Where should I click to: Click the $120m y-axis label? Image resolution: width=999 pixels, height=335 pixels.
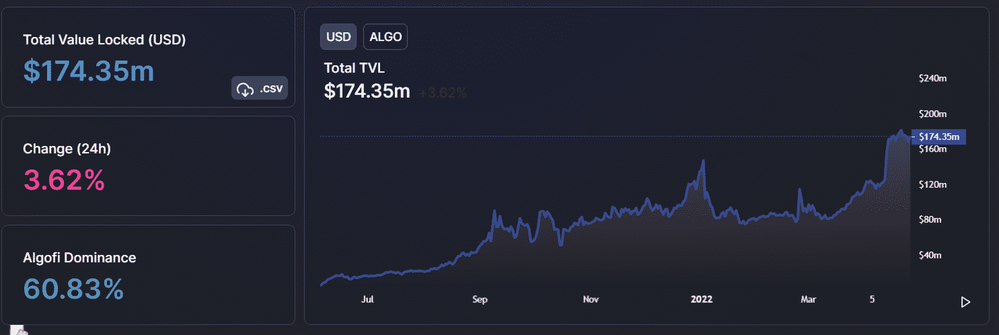(x=933, y=184)
